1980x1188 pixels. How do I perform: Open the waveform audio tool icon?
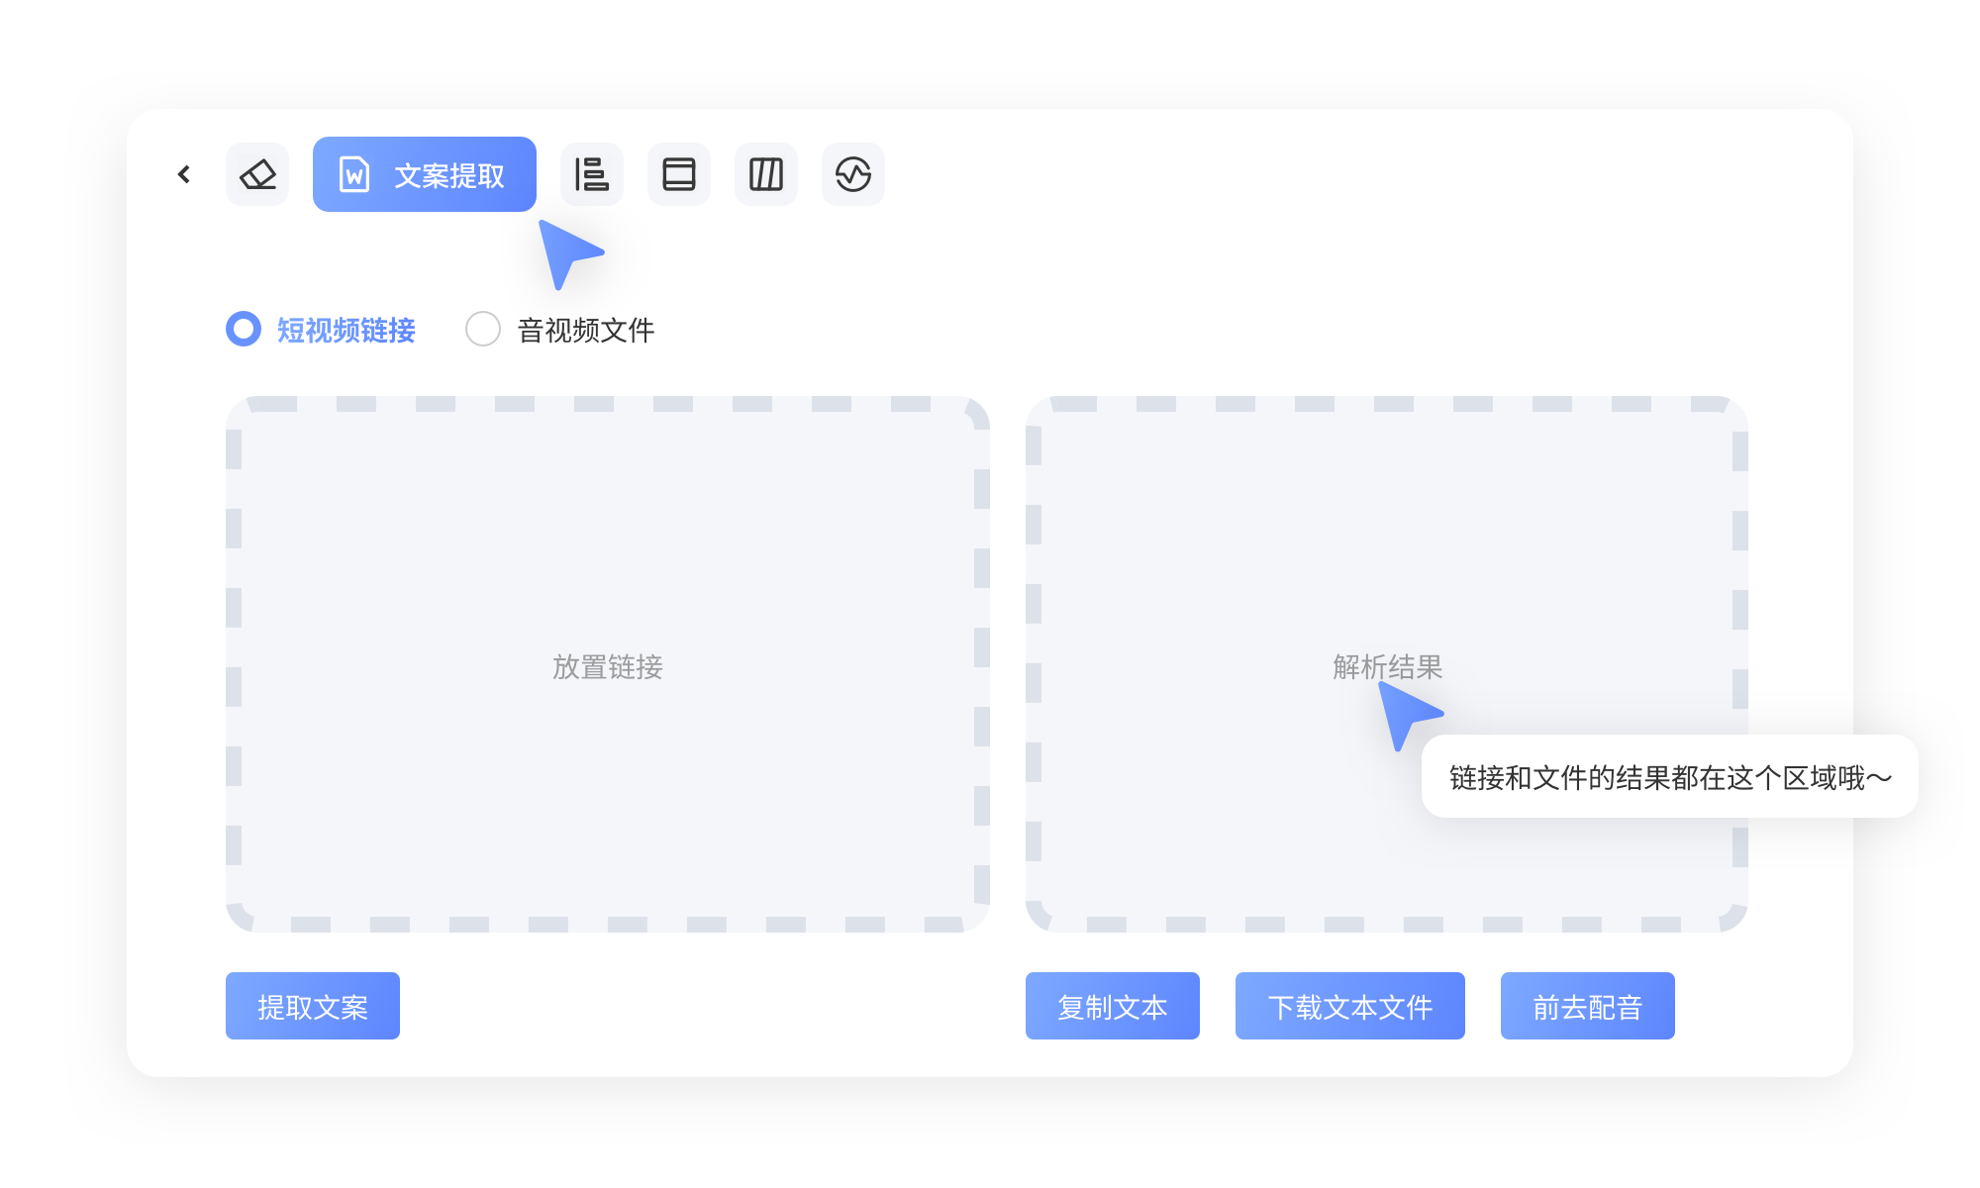click(x=852, y=174)
